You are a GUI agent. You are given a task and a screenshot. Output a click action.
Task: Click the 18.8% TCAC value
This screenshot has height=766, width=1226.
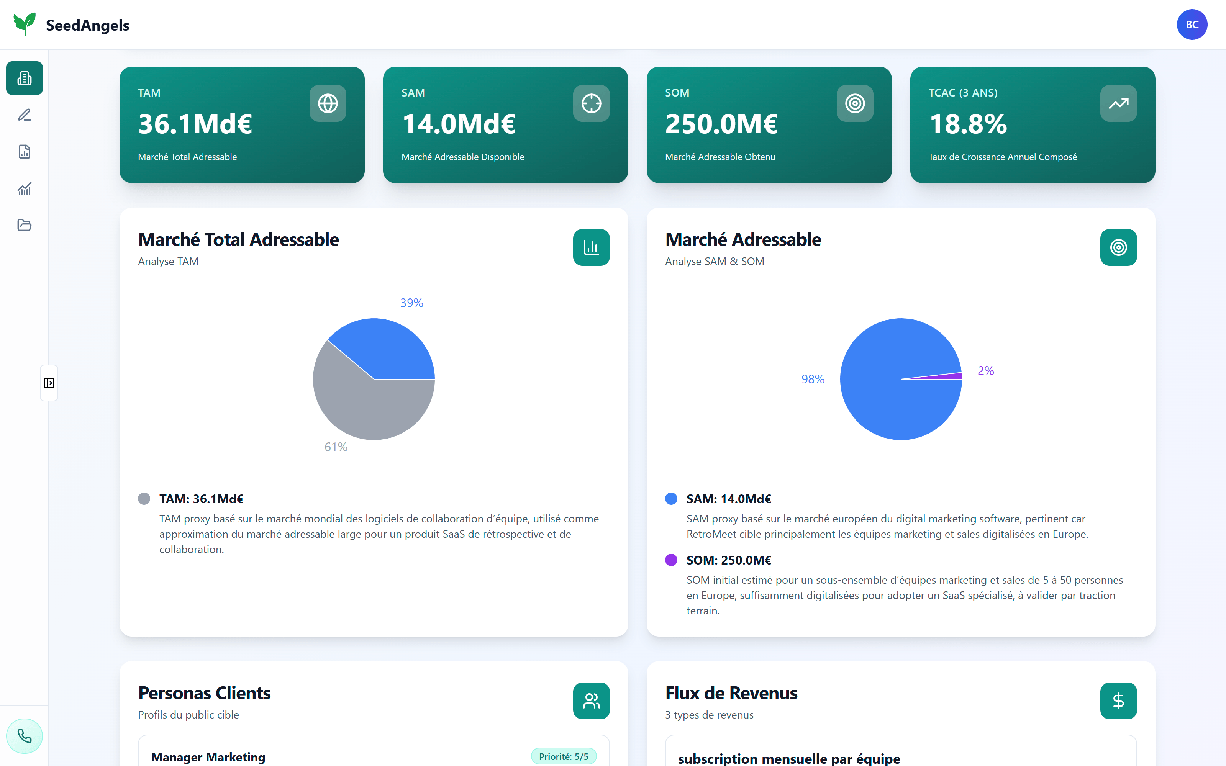[968, 124]
